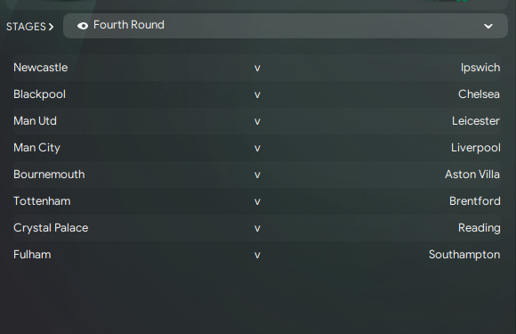Open Southampton team page

[x=464, y=255]
